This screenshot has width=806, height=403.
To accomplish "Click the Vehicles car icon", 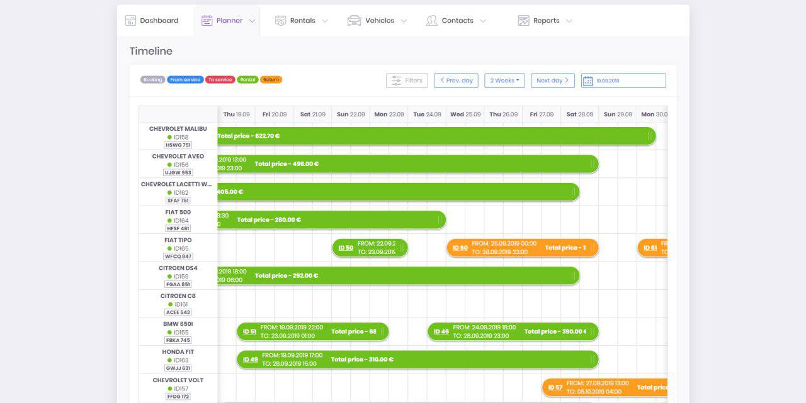I will click(354, 21).
